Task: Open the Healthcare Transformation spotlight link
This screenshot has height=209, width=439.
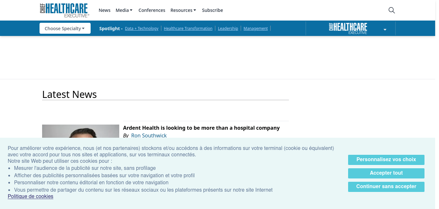Action: (x=188, y=29)
